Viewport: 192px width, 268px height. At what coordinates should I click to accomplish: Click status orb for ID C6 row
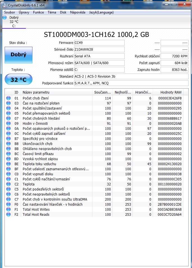click(8, 194)
